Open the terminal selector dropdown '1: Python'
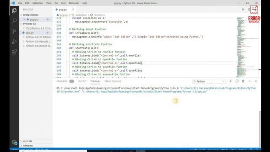This screenshot has height=152, width=270. point(209,81)
